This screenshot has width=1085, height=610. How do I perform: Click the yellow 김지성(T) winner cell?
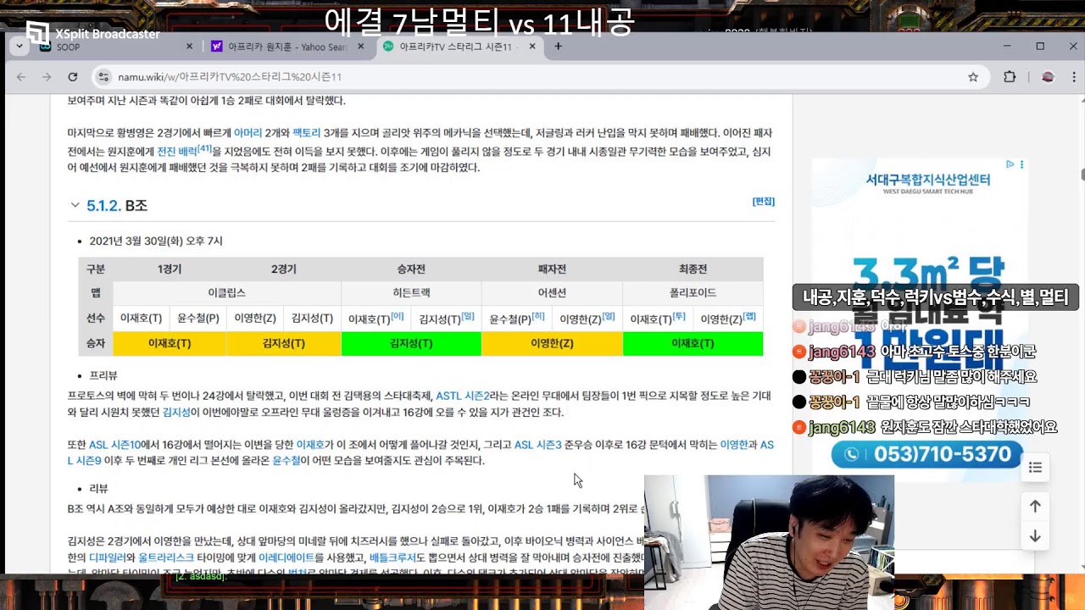click(284, 344)
